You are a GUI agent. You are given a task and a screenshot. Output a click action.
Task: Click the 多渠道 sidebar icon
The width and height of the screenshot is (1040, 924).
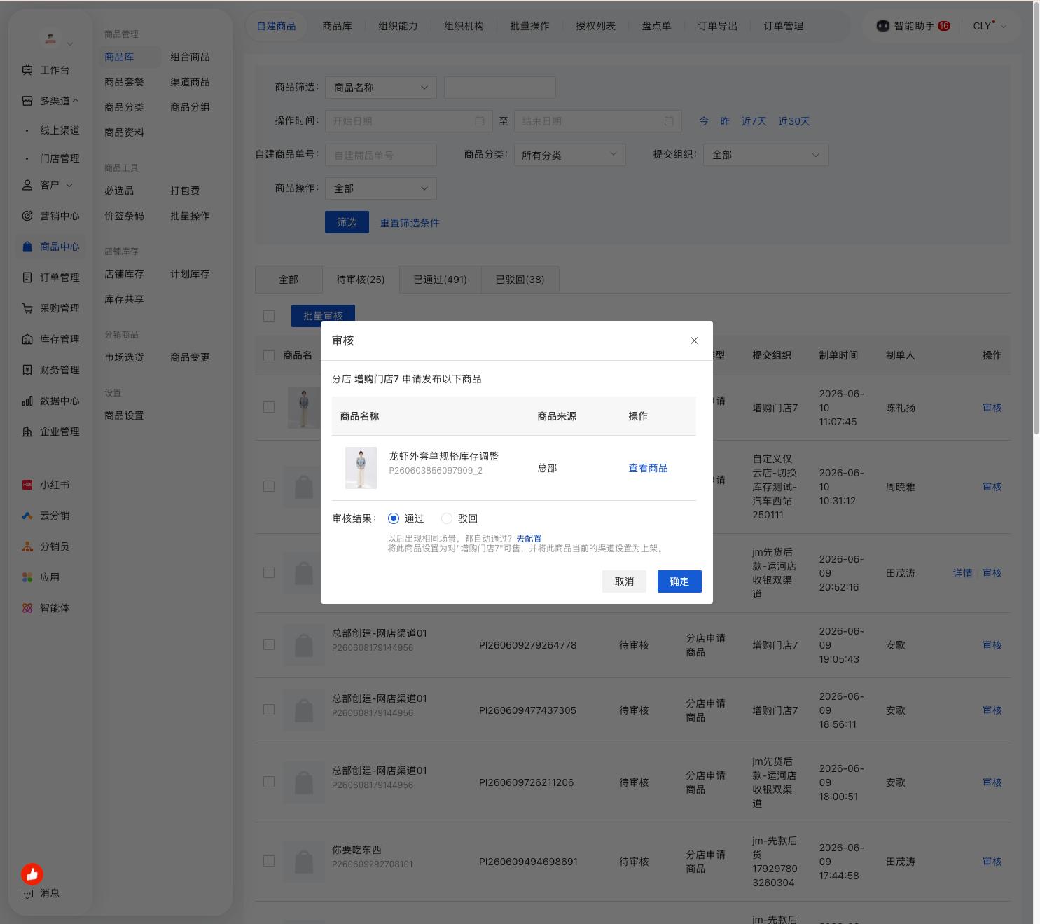point(27,101)
